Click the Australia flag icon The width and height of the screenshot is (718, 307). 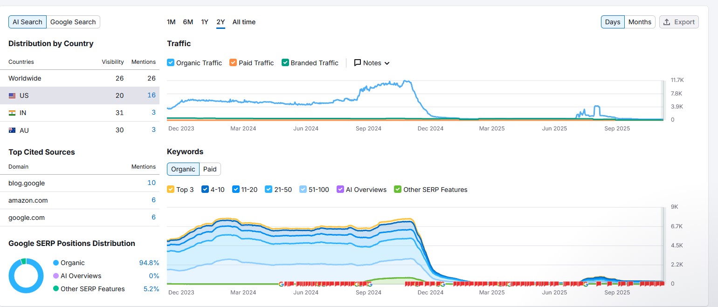(x=12, y=130)
